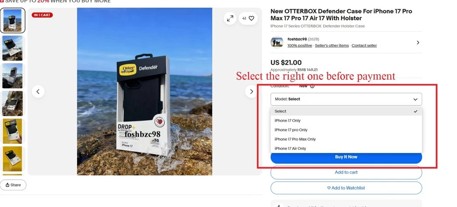The height and width of the screenshot is (207, 457).
Task: Open Seller's other items link
Action: click(x=332, y=46)
